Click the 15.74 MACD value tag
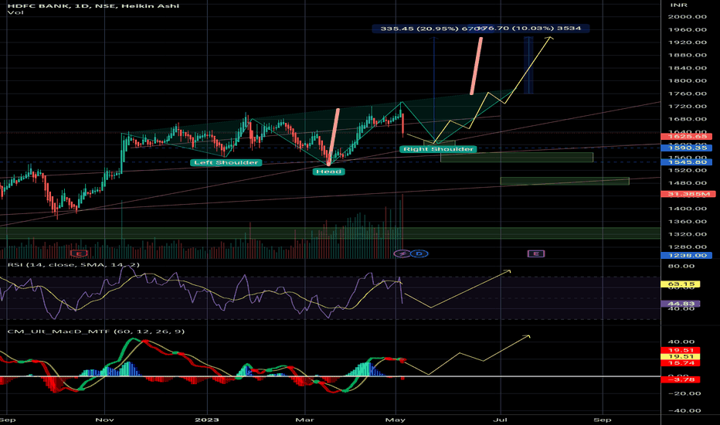The height and width of the screenshot is (425, 720). (x=681, y=363)
